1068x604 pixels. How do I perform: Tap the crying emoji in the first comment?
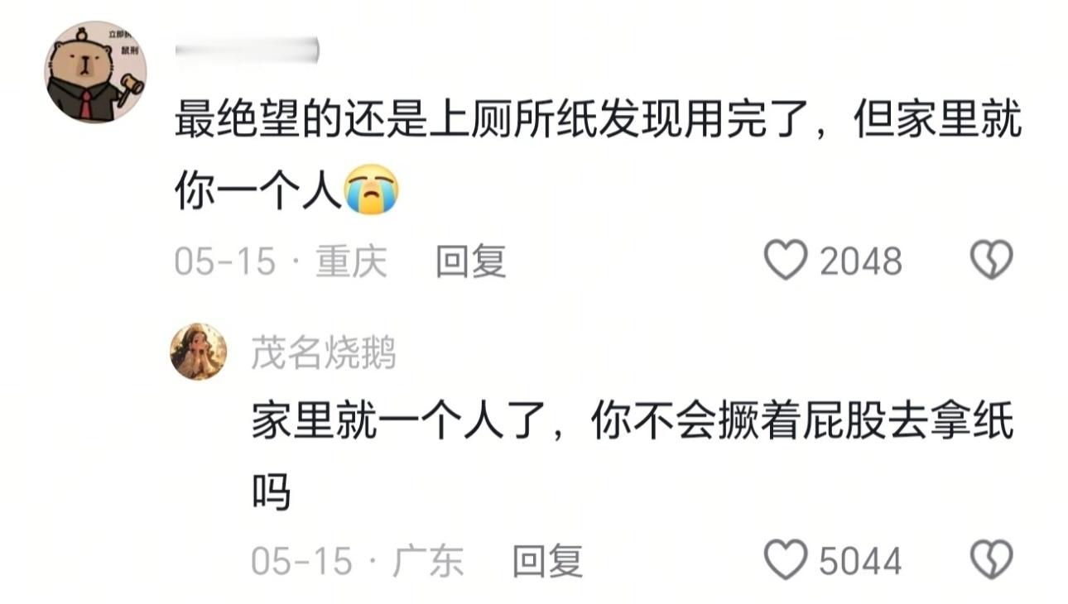click(371, 189)
